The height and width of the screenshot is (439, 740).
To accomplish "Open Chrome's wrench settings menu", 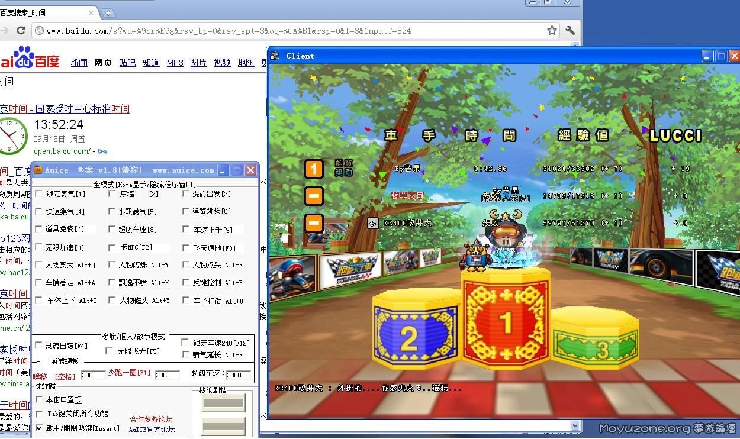I will point(571,30).
